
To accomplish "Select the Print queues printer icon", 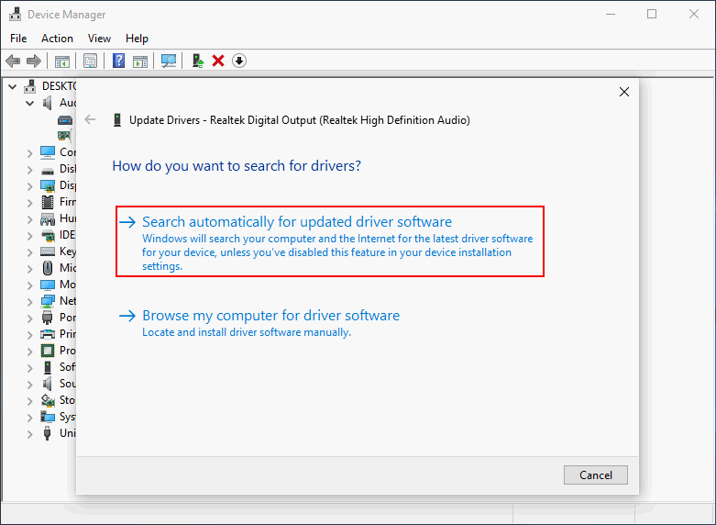I will coord(48,334).
